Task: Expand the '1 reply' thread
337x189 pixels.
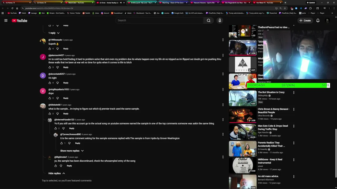Action: coord(54,33)
